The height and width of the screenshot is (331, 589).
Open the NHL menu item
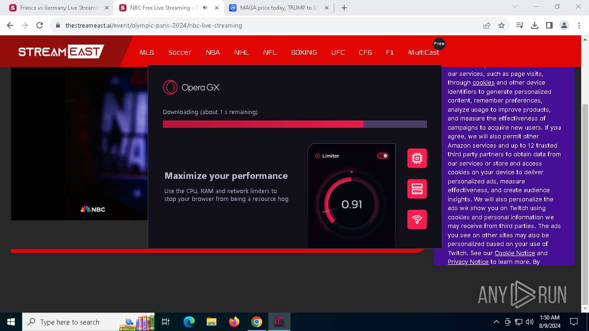click(x=242, y=52)
